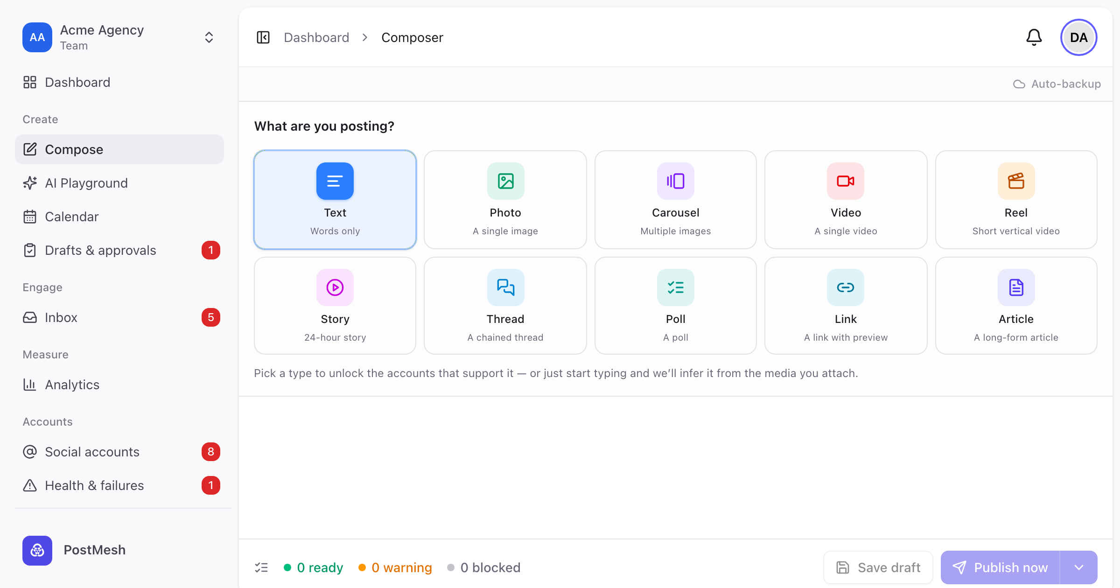Click the PostMesh logo icon
Viewport: 1120px width, 588px height.
coord(37,551)
